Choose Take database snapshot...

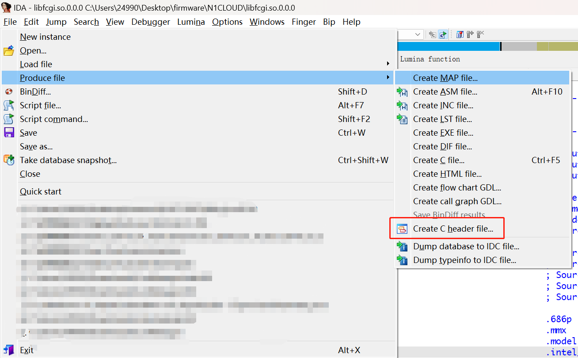pos(197,160)
